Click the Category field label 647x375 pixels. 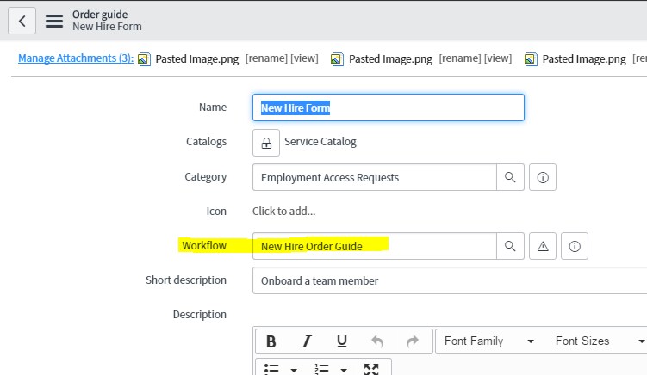click(206, 177)
